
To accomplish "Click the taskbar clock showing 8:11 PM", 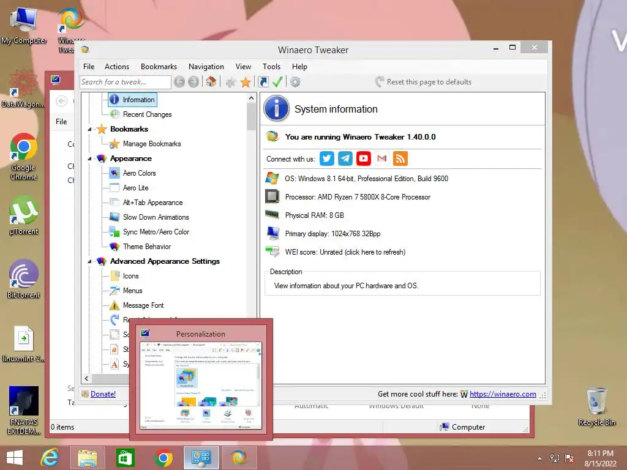I will [600, 458].
